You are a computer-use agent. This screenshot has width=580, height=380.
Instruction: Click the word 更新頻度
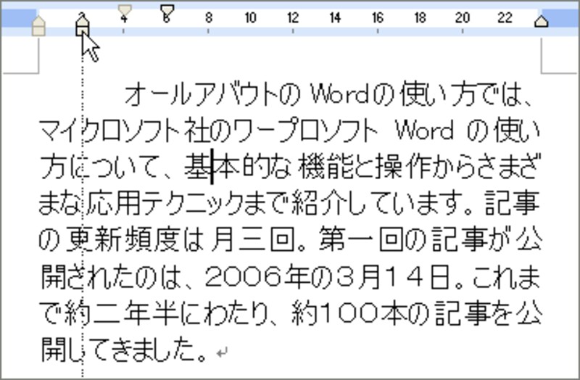123,240
